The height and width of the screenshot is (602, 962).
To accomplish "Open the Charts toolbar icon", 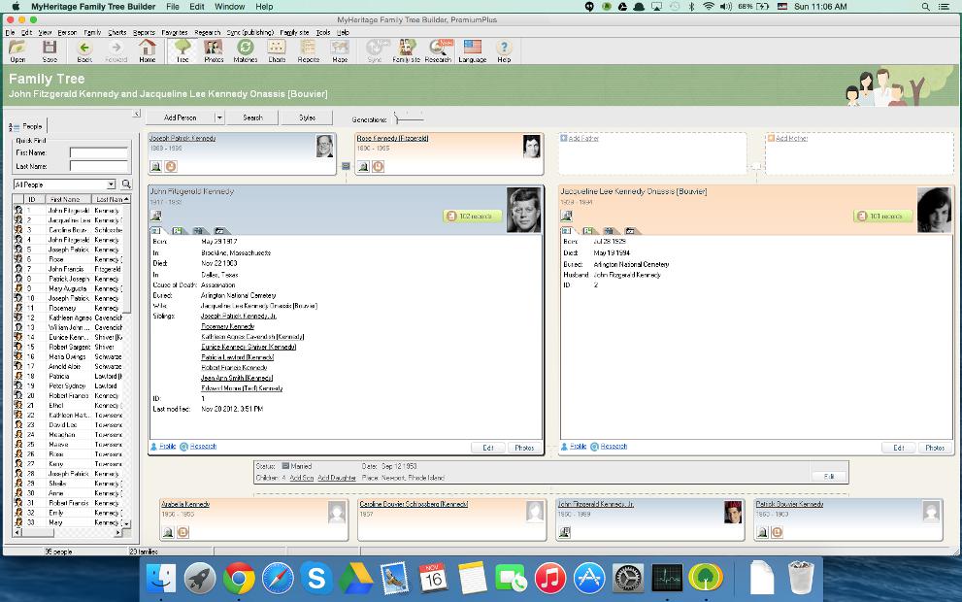I will click(277, 48).
